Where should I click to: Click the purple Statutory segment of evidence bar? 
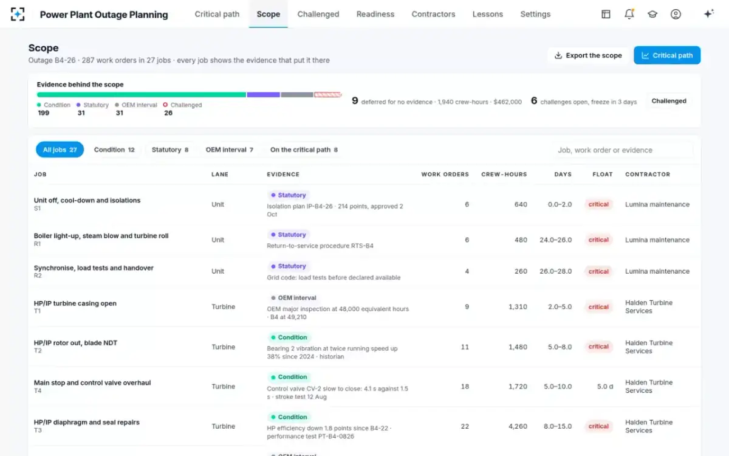point(263,95)
